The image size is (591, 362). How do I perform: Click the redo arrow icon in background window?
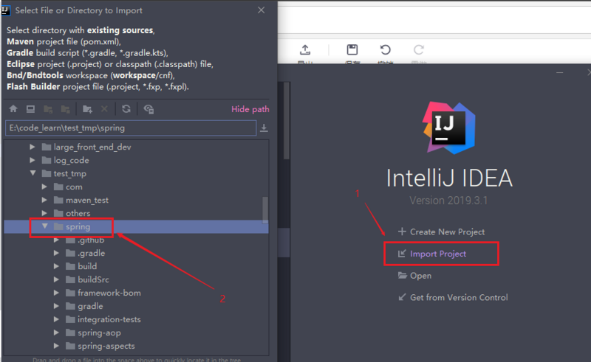point(419,49)
